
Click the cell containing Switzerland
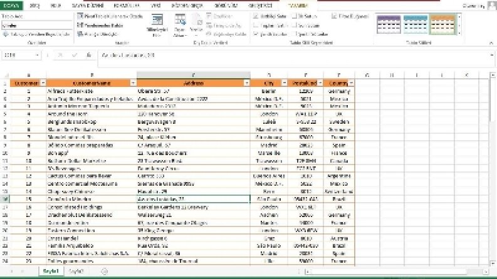[339, 191]
